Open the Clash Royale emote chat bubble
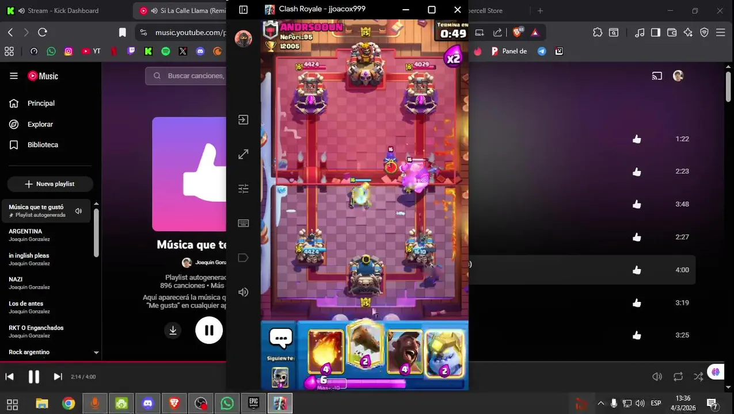The image size is (734, 414). [x=281, y=339]
